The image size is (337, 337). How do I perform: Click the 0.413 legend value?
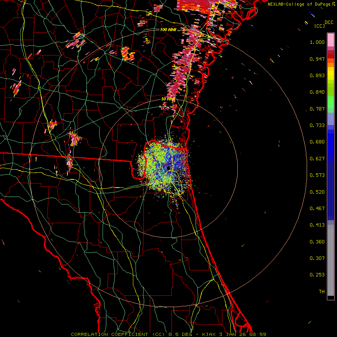(x=317, y=225)
